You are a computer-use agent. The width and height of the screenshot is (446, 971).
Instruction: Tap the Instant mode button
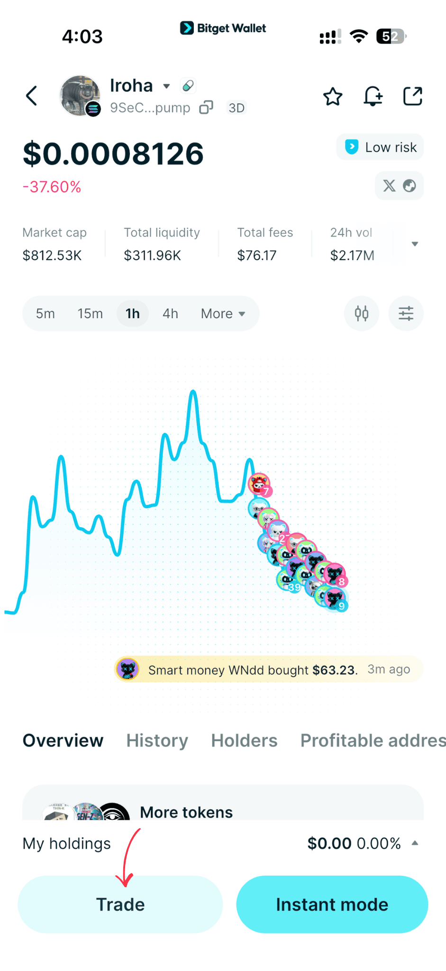[x=332, y=905]
